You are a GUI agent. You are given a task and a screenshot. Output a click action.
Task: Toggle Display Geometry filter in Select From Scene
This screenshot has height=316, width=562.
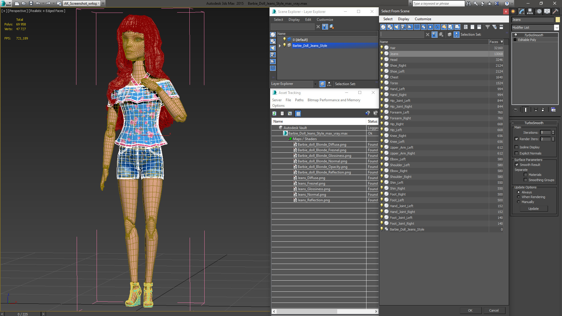coord(383,27)
